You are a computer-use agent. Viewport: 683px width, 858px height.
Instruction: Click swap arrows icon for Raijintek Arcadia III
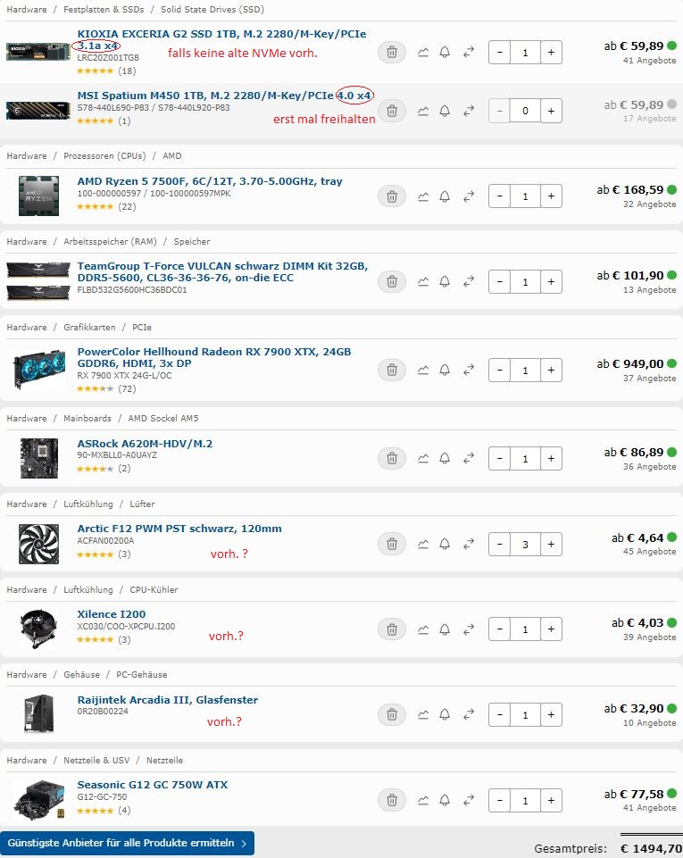click(469, 714)
